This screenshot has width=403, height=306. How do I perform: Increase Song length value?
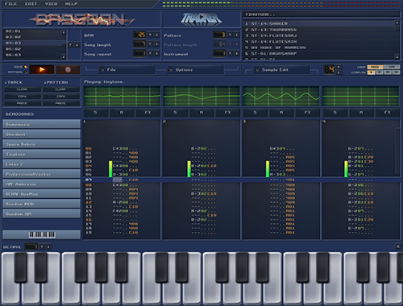[150, 44]
